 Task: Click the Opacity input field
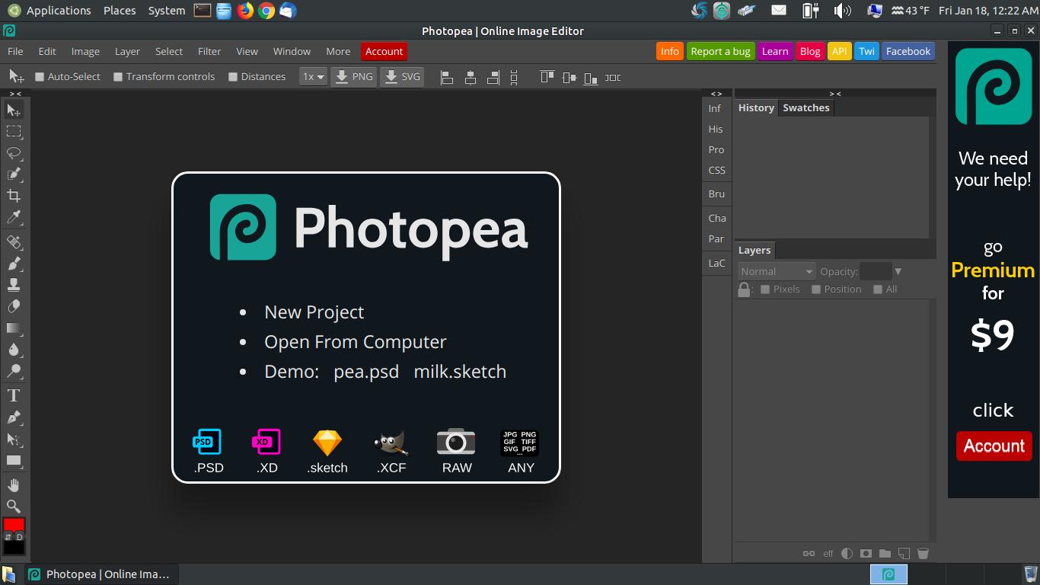tap(876, 271)
